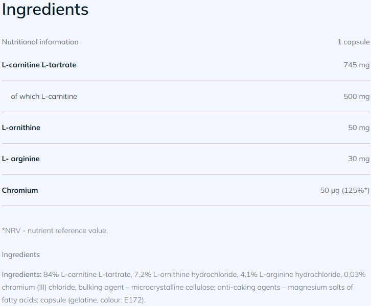Click the small Ingredients subheading below the footnote
The image size is (371, 306).
[21, 254]
